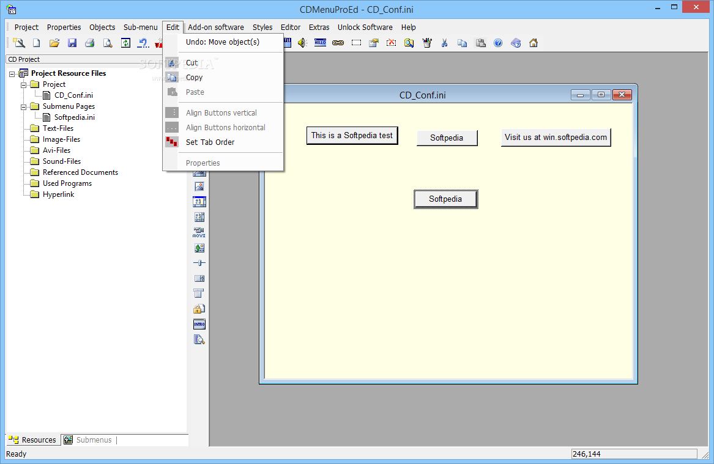Switch to the Resources tab
This screenshot has height=464, width=714.
point(33,440)
